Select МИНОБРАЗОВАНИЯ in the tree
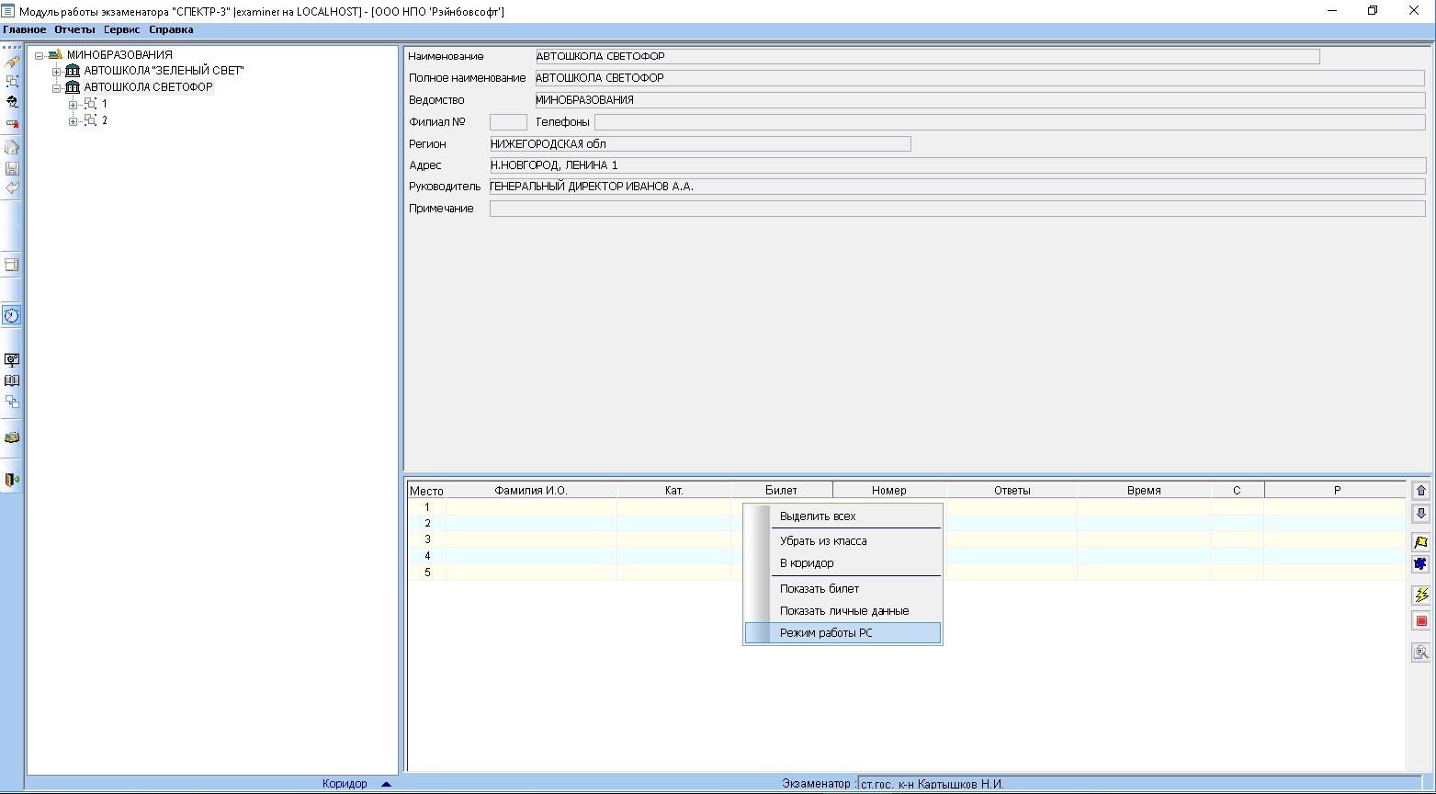This screenshot has width=1436, height=794. pyautogui.click(x=119, y=55)
